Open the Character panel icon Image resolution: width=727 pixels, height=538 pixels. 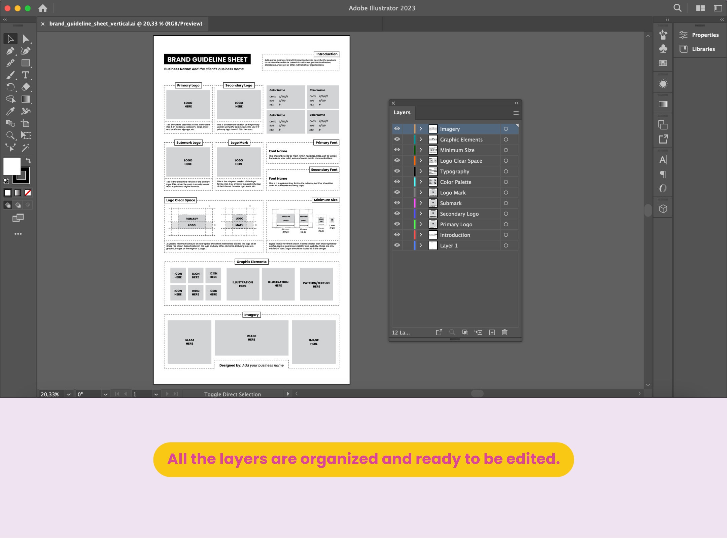pyautogui.click(x=663, y=160)
